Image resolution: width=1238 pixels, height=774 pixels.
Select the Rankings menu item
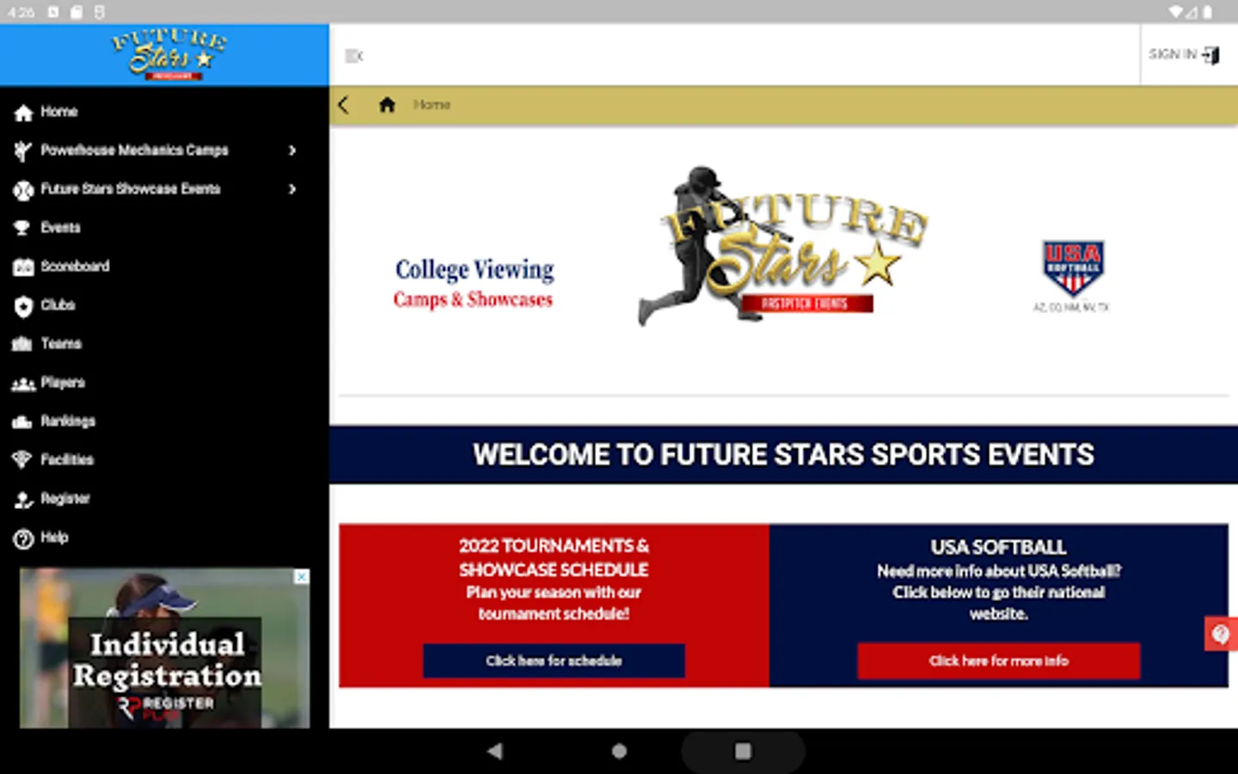coord(68,421)
